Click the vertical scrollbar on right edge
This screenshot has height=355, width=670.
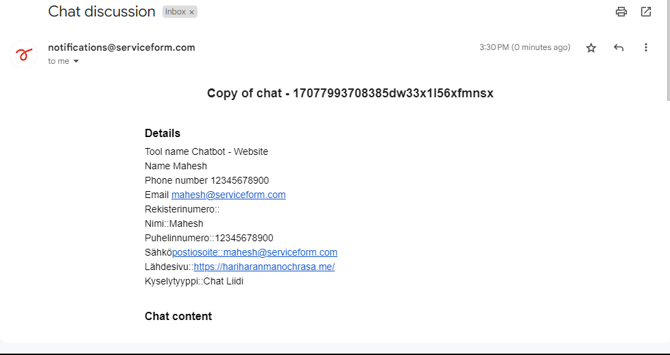pos(668,50)
